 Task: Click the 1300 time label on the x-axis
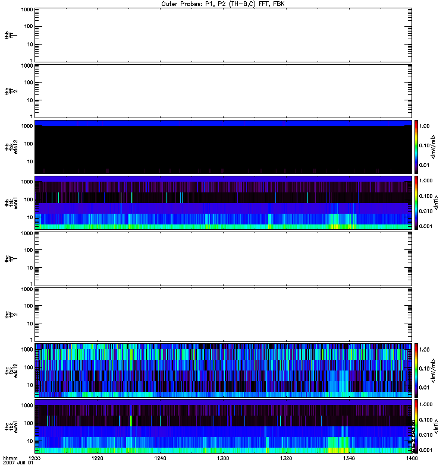tap(223, 458)
